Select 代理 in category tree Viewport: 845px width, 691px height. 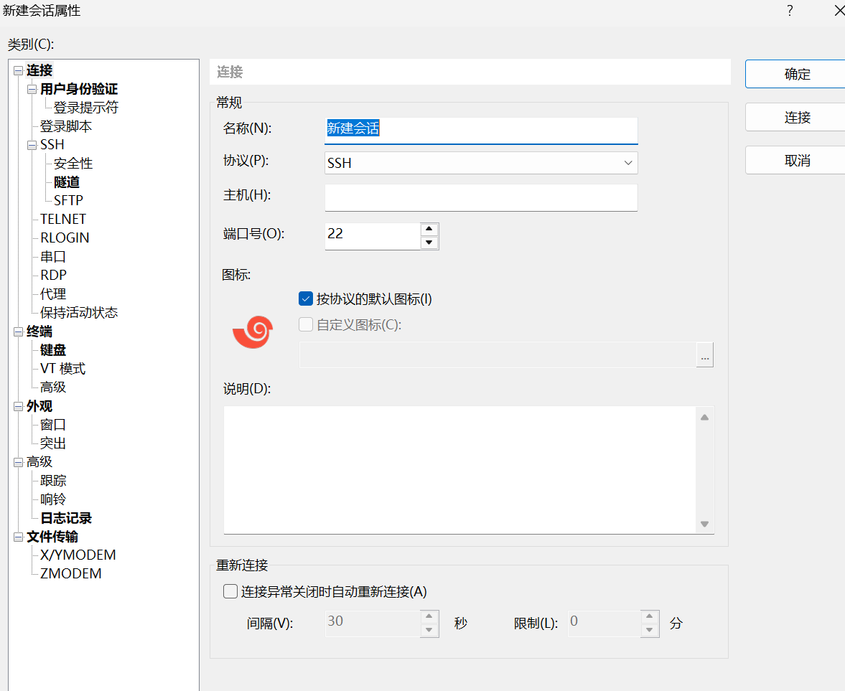click(x=53, y=293)
